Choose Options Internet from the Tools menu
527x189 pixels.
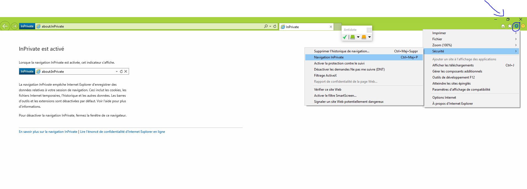click(444, 98)
